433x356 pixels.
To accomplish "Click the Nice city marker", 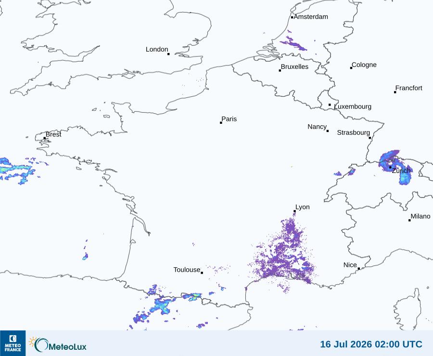I will click(359, 268).
